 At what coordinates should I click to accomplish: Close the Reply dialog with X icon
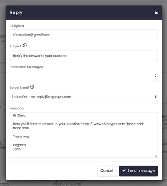(156, 13)
